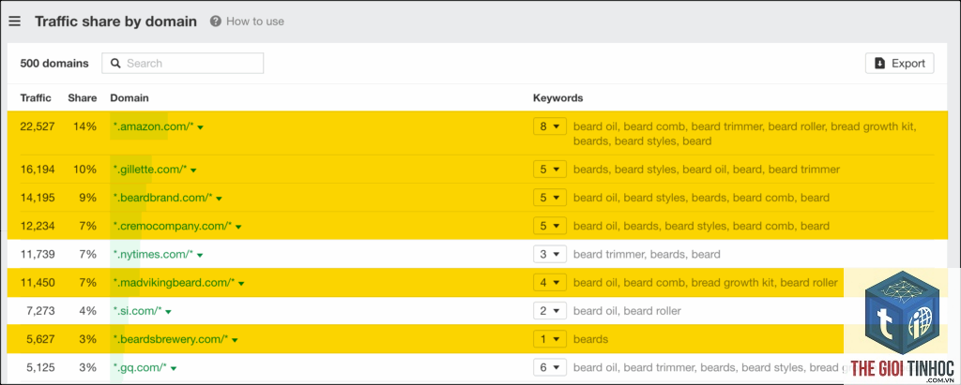961x385 pixels.
Task: Open the *.madvikingbeard.com/* domain link
Action: [174, 282]
